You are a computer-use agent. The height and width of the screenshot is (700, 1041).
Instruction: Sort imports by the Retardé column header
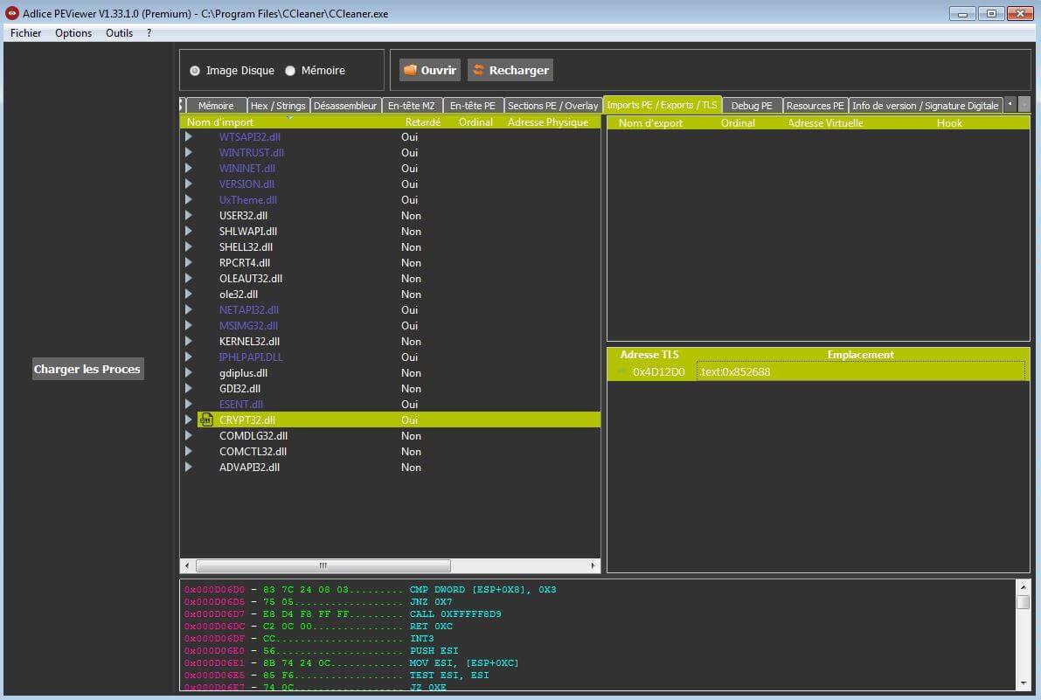click(422, 122)
